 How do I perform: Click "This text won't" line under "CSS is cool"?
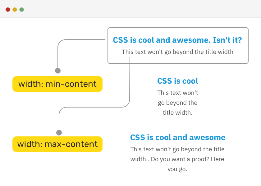tap(177, 93)
